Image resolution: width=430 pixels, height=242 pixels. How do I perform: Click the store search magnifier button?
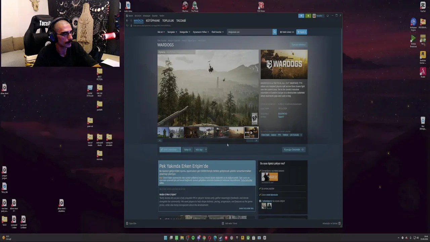274,32
